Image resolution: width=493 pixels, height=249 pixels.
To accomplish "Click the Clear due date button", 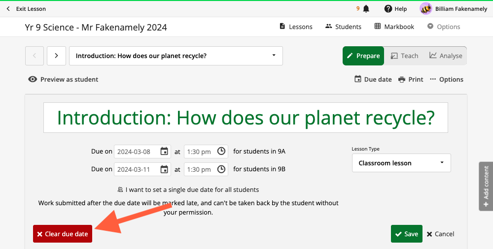I will 63,234.
